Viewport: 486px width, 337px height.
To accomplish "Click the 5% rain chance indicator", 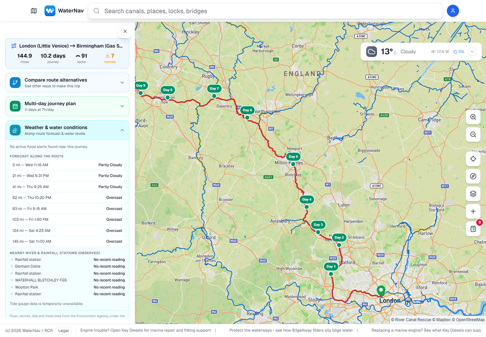I will pos(458,51).
